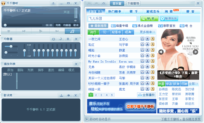The image size is (204, 123).
Task: Show the next album image
Action: (196, 52)
